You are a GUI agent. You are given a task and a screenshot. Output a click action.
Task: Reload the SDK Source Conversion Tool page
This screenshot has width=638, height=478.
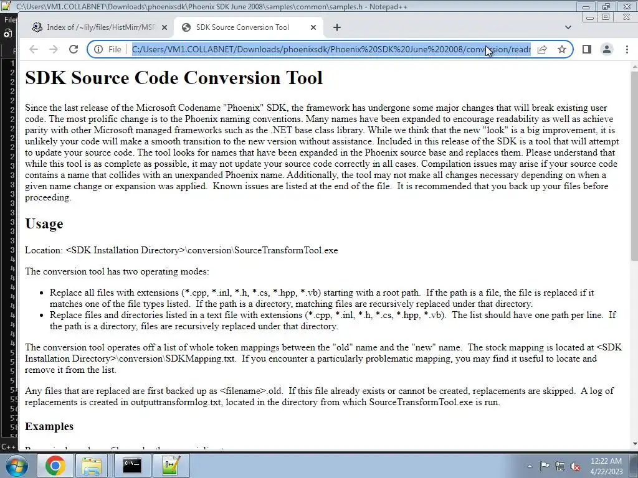coord(74,49)
